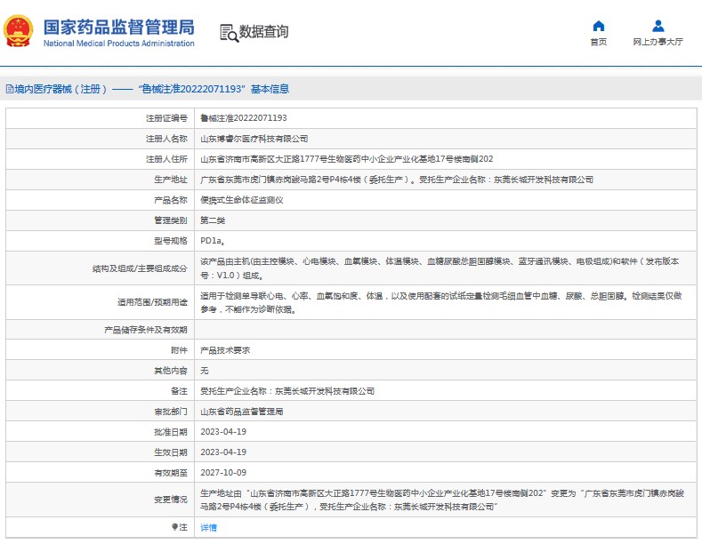The width and height of the screenshot is (702, 544).
Task: Click the 国家药品监督管理局 title
Action: (119, 28)
